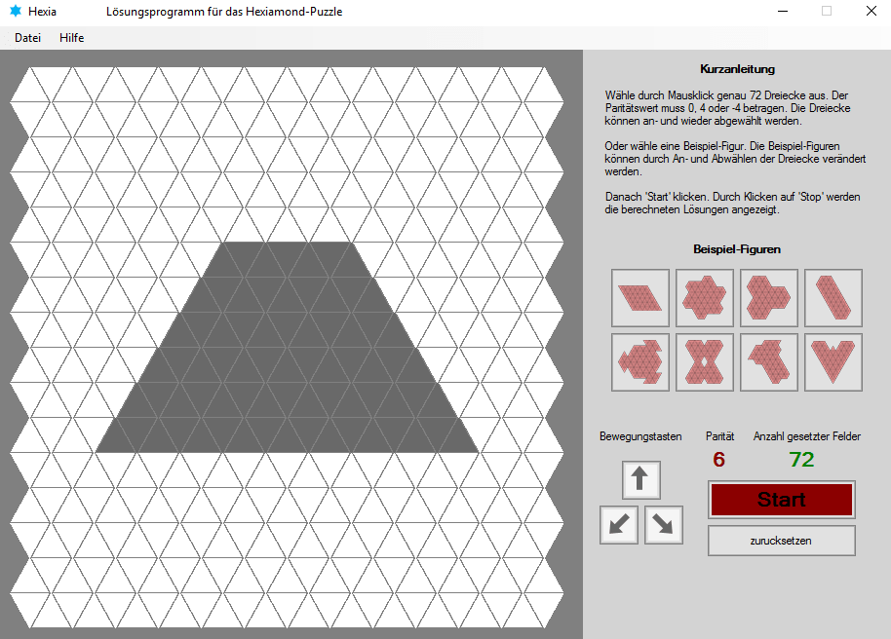Shift the figure down-right with the arrow
Screen dimensions: 891x639
664,525
